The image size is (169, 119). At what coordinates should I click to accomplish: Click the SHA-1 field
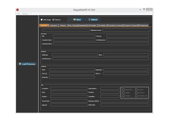tap(126, 73)
